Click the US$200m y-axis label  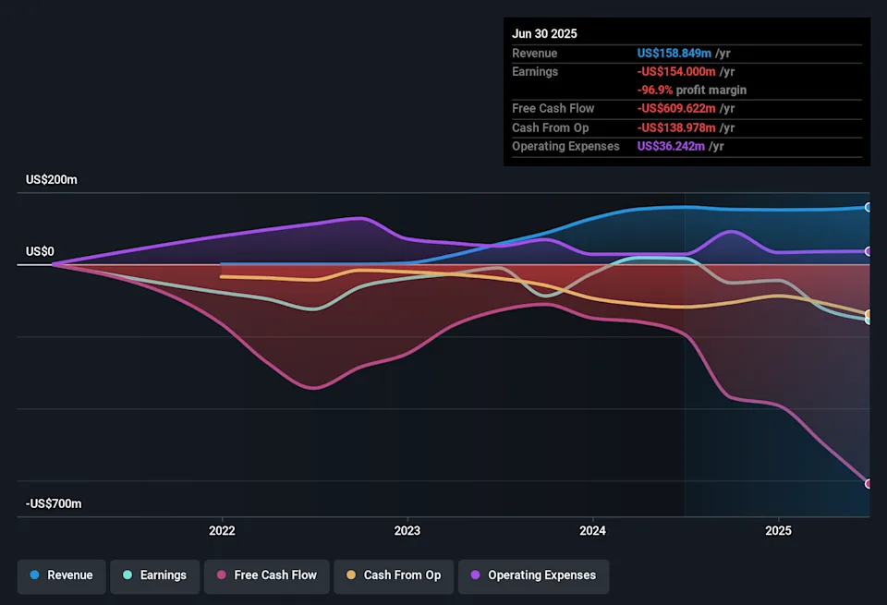(52, 180)
